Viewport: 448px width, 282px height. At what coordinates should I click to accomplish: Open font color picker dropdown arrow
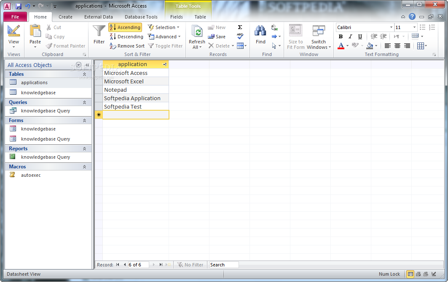[347, 46]
